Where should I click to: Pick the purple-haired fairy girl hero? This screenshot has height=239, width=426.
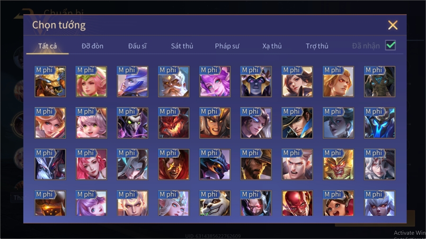pyautogui.click(x=214, y=82)
